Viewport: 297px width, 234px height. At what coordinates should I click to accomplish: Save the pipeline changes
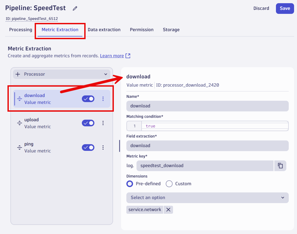(285, 8)
